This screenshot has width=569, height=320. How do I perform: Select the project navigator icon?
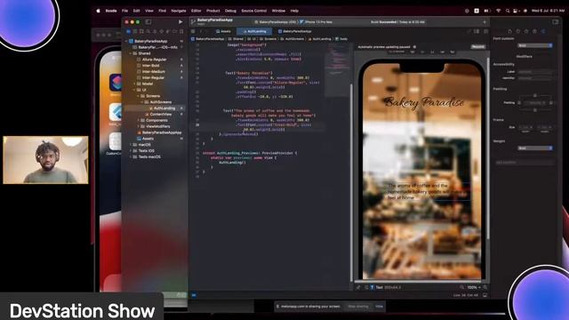coord(128,32)
